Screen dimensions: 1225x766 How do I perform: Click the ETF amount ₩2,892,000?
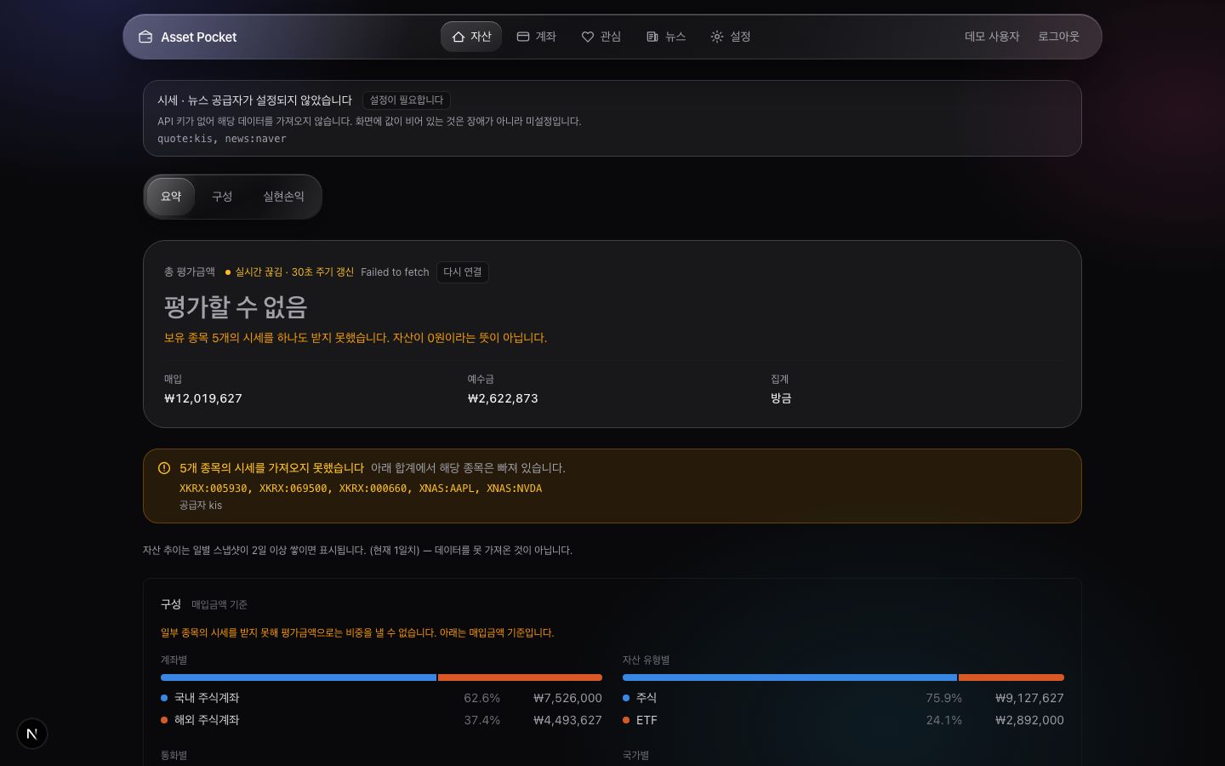click(1029, 720)
